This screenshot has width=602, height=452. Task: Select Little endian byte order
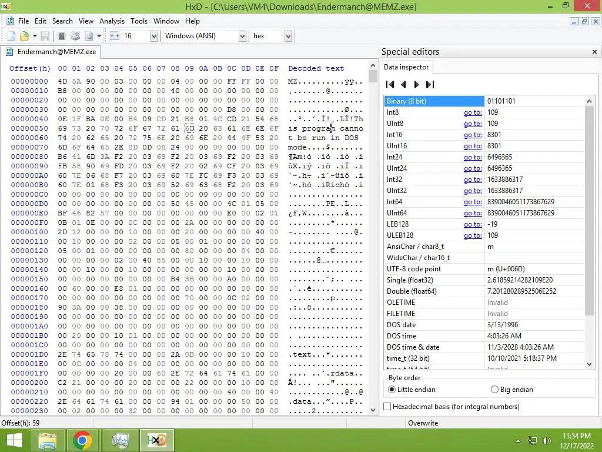point(412,390)
